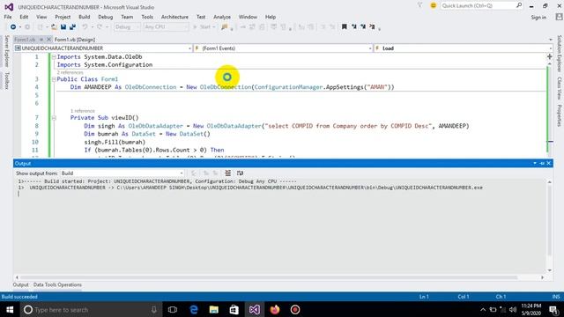Open the Project menu
Image resolution: width=564 pixels, height=317 pixels.
point(63,17)
